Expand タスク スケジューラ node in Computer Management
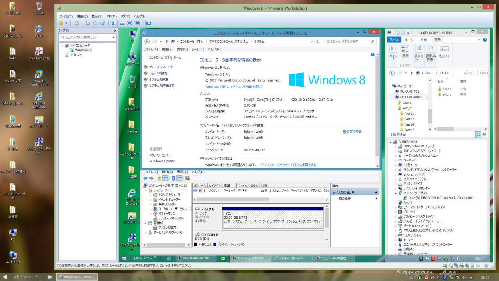 tap(151, 195)
